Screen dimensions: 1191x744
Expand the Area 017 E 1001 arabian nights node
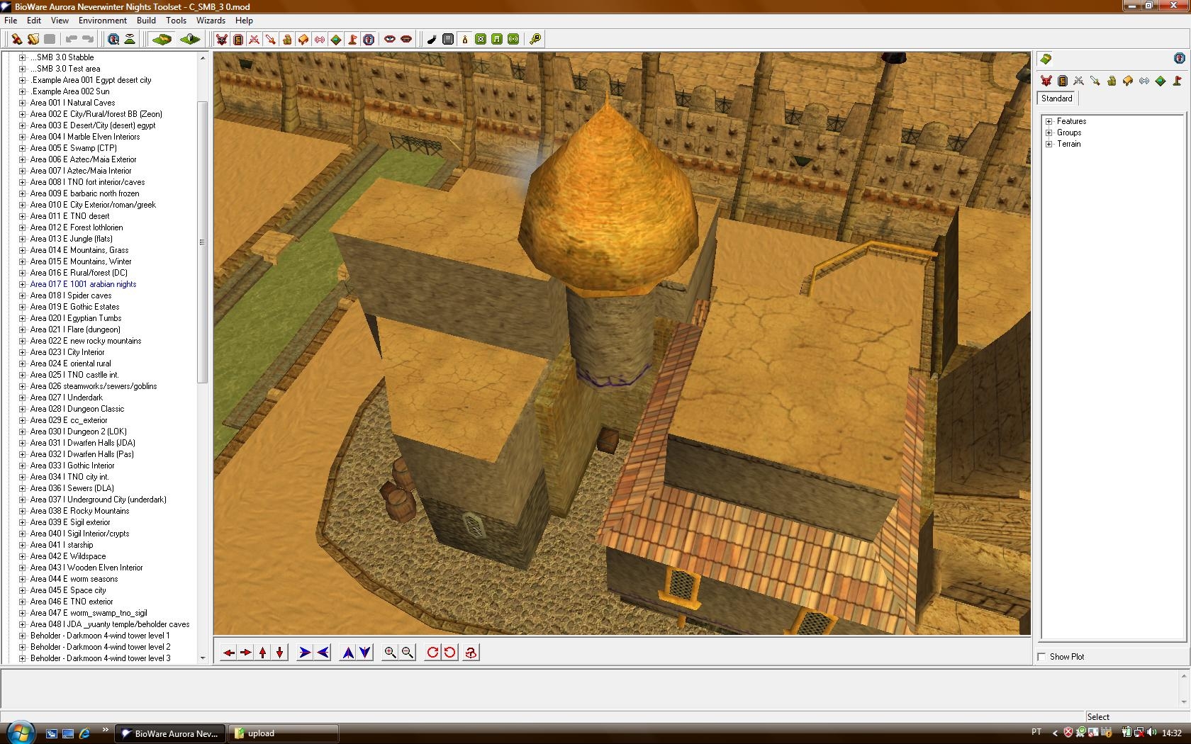22,284
